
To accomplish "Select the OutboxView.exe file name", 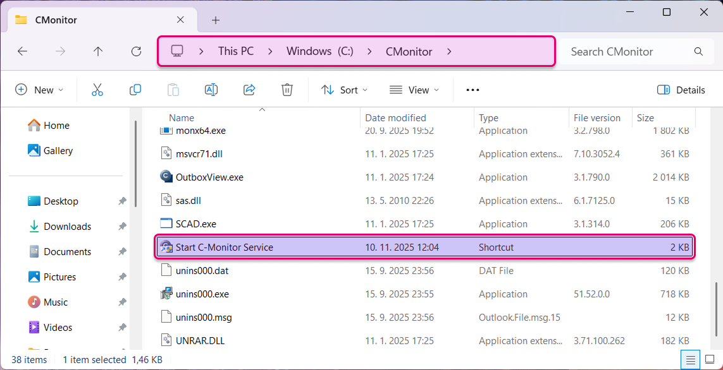I will click(x=209, y=177).
